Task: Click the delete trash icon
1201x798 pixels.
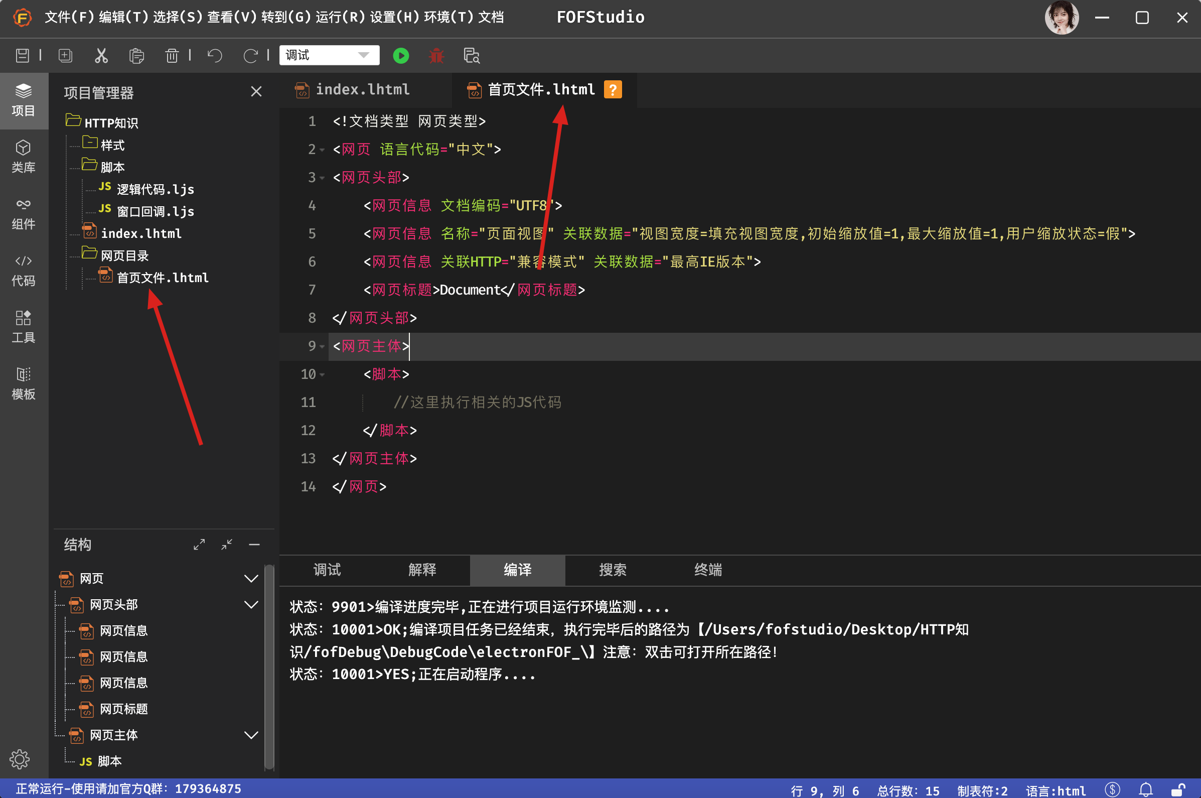Action: pyautogui.click(x=172, y=56)
